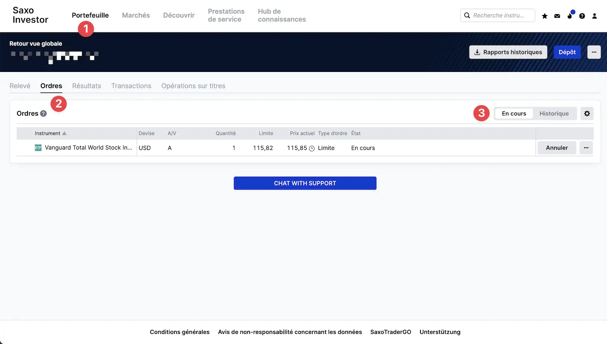Click the current price 115,85
Screen dimensions: 607x344
(x=297, y=148)
